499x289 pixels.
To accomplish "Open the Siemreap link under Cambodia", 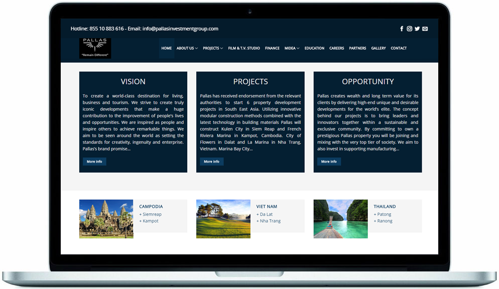I will click(x=152, y=214).
